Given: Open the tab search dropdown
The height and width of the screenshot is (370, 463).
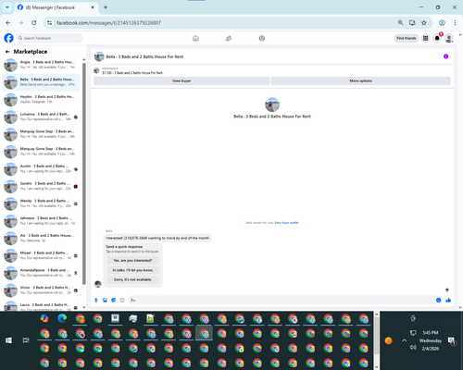Looking at the screenshot, I should click(x=7, y=7).
